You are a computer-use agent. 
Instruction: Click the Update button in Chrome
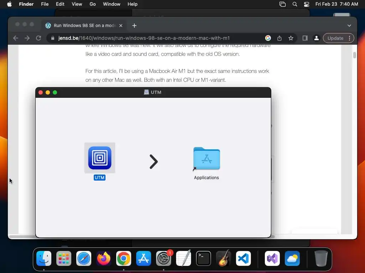tap(335, 38)
